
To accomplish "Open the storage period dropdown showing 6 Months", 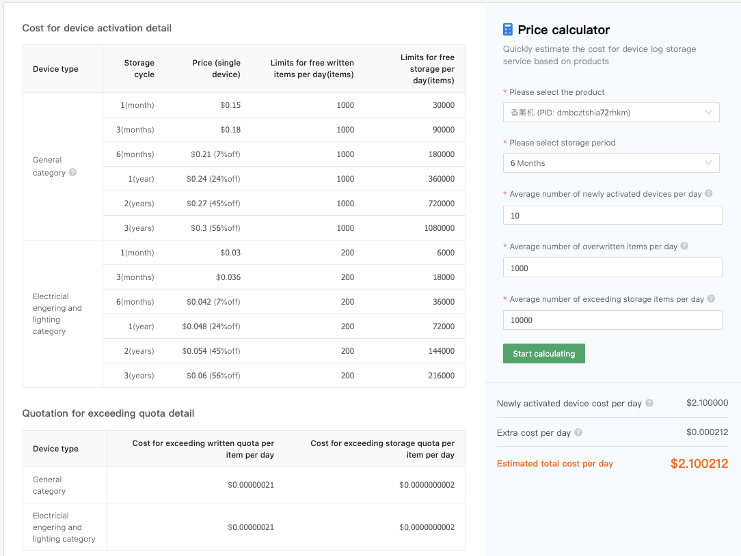I will 611,163.
